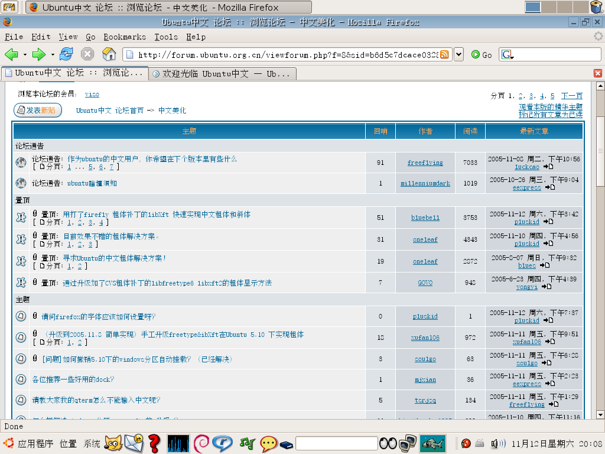This screenshot has height=454, width=605.
Task: Click sticky icon for 目前效果不错的粗体解决方案 row
Action: [21, 239]
